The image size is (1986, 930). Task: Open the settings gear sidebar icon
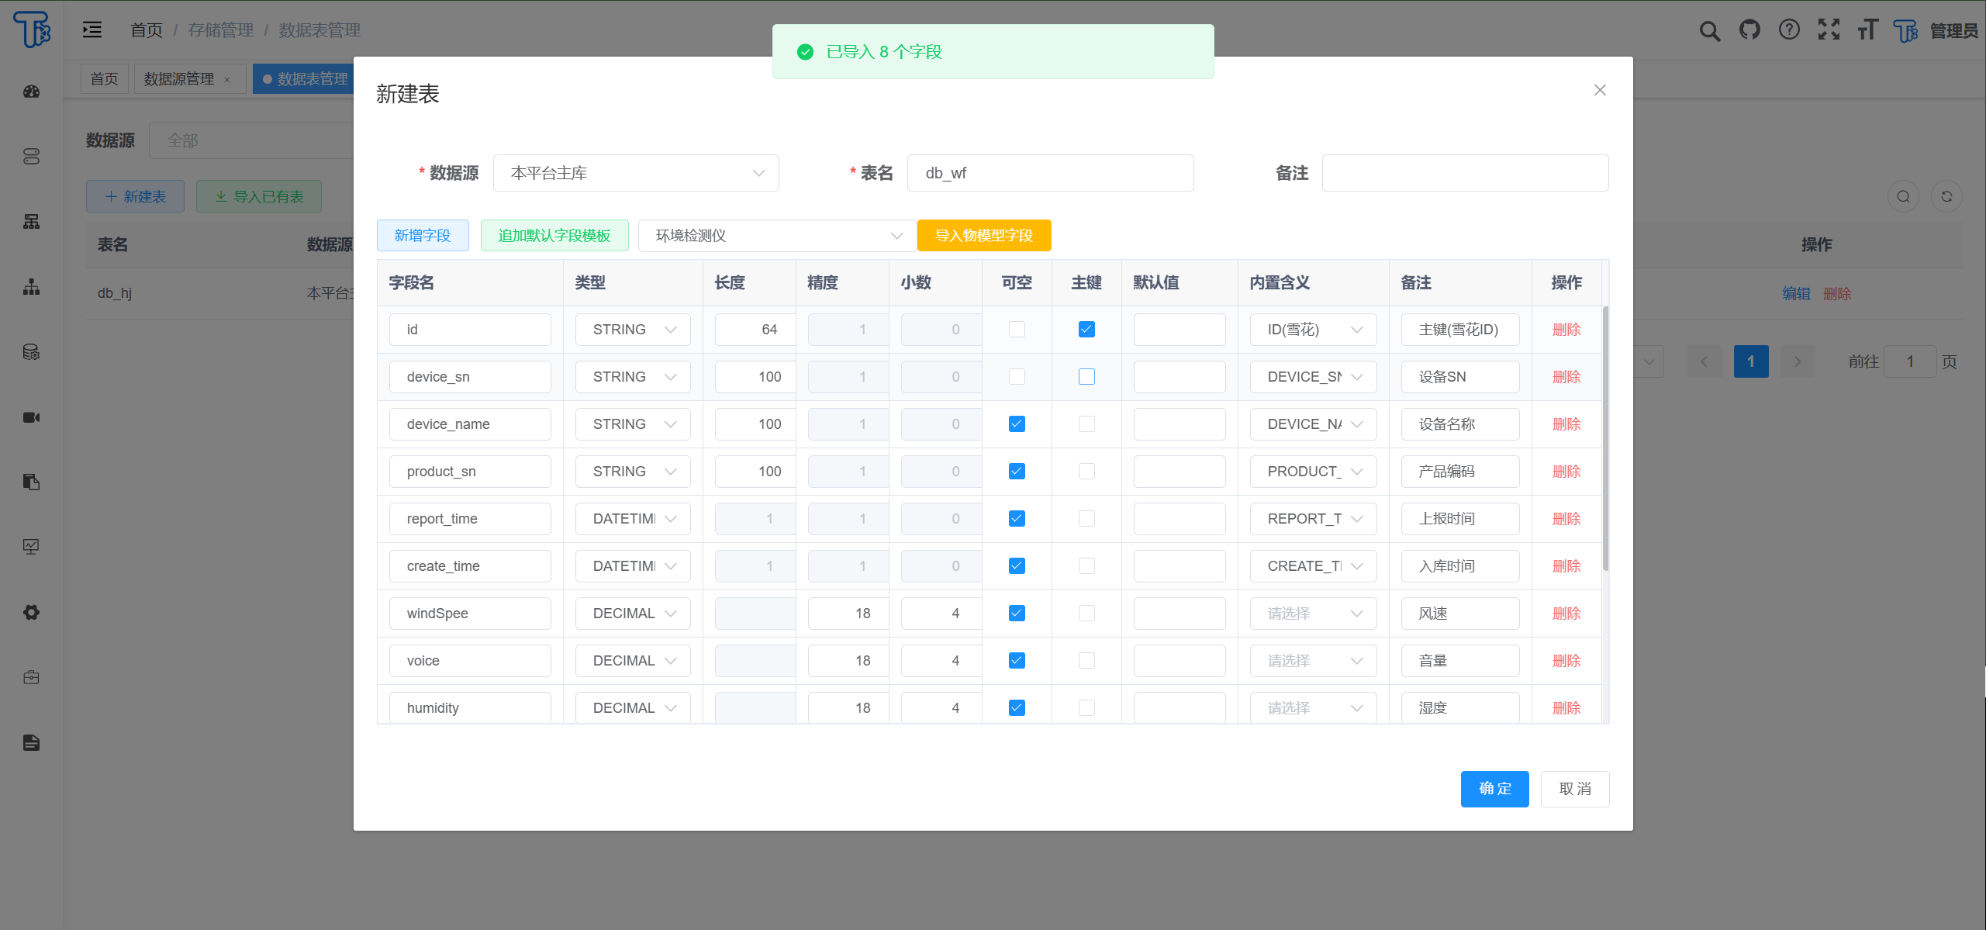click(x=31, y=612)
